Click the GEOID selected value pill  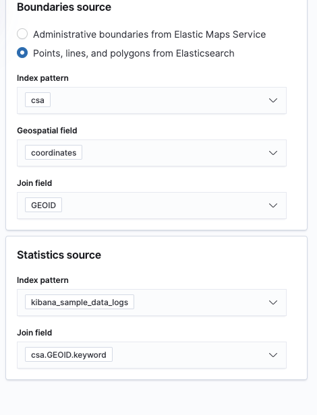pyautogui.click(x=43, y=205)
